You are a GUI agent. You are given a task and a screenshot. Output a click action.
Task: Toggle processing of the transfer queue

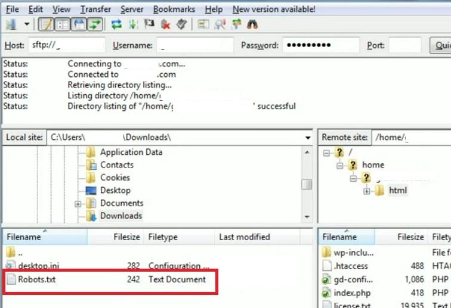click(x=133, y=24)
